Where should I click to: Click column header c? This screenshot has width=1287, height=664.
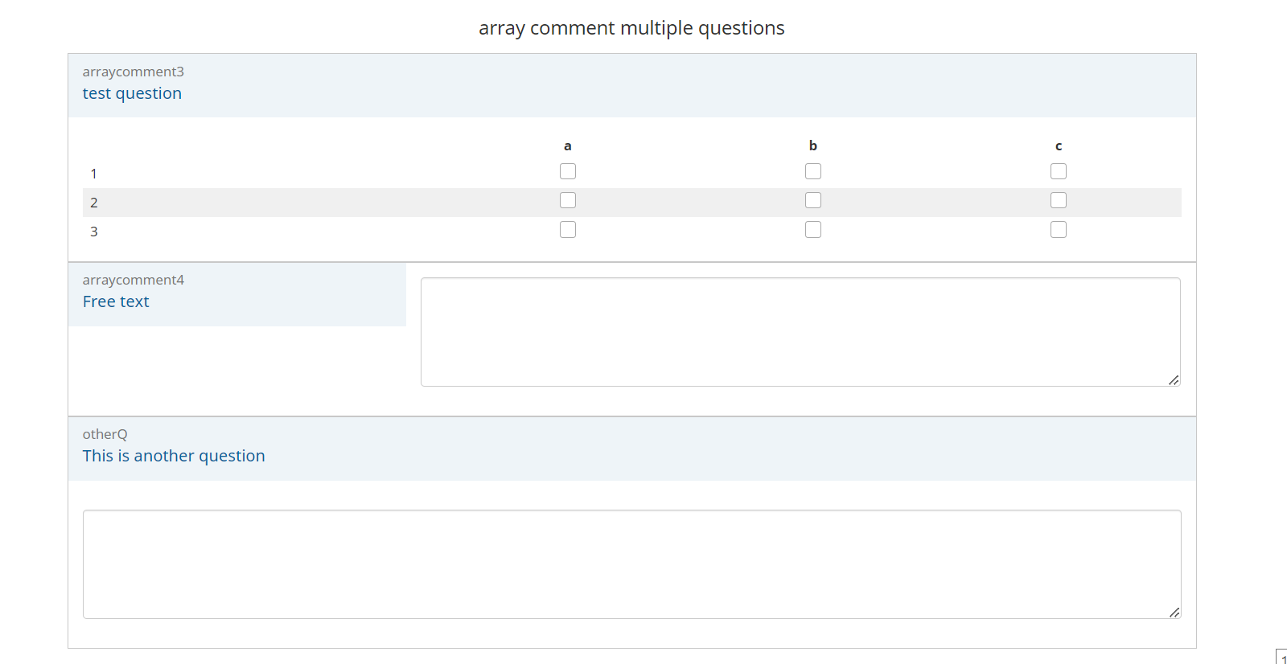1059,146
